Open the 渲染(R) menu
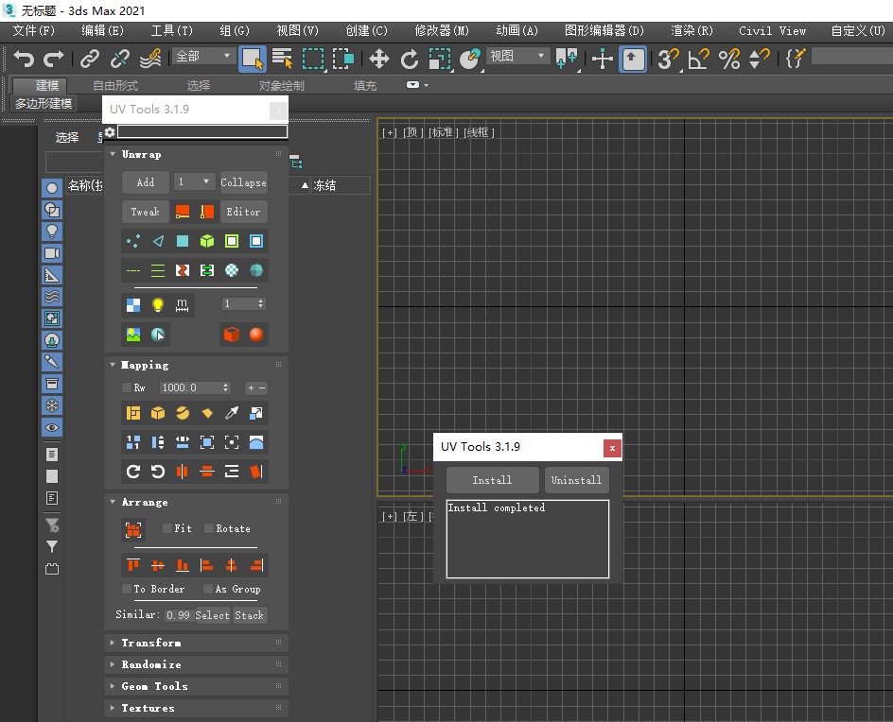This screenshot has height=722, width=893. point(692,31)
